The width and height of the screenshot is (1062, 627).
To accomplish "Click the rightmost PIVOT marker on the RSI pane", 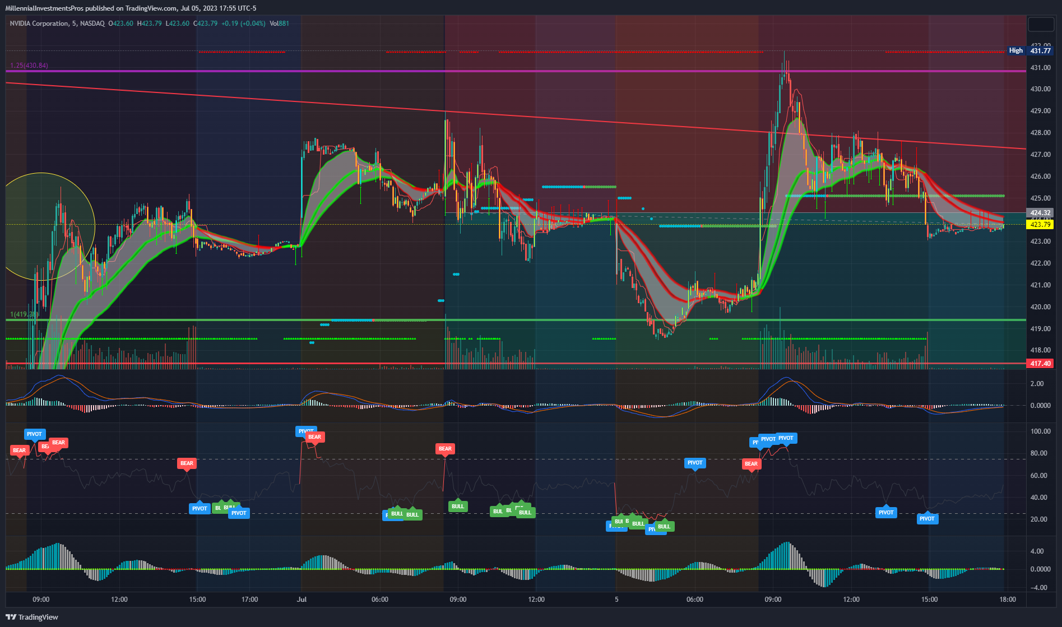I will (x=927, y=519).
